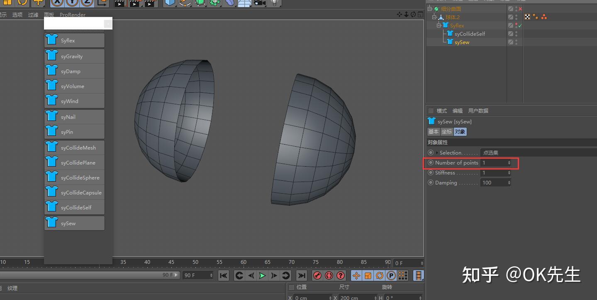Click the red X toggle on 细分曲面
Screen dimensions: 597x300
point(520,8)
